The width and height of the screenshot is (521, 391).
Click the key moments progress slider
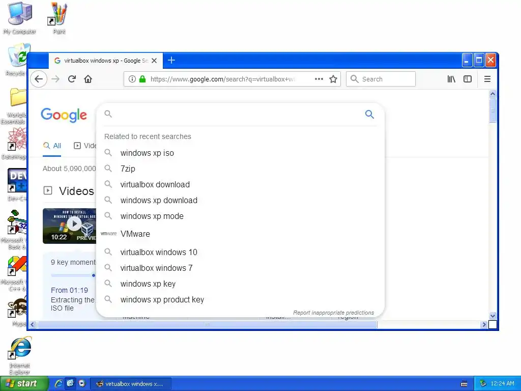pyautogui.click(x=73, y=275)
